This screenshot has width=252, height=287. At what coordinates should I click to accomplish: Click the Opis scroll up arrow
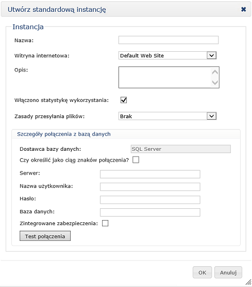[215, 72]
